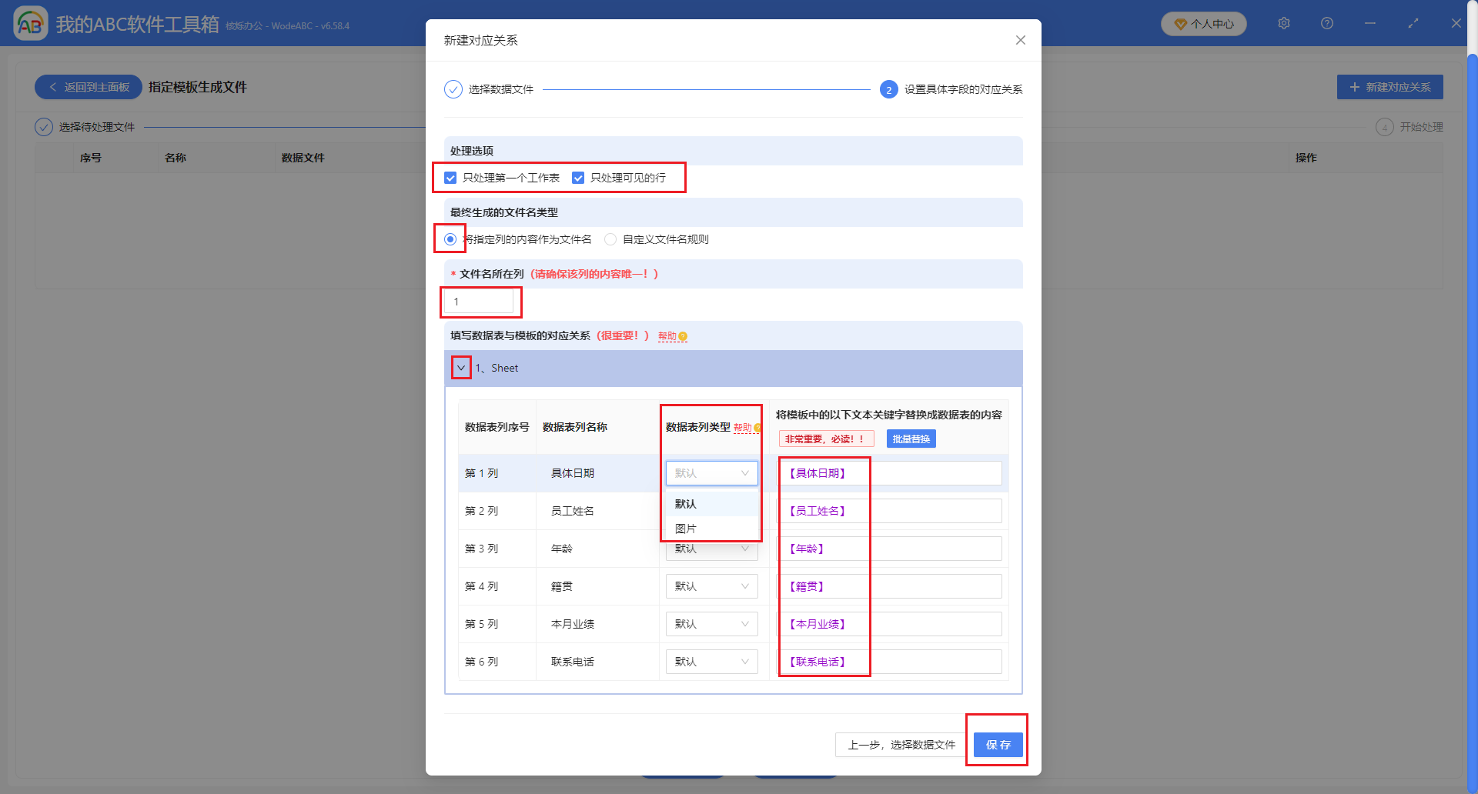Select the 自定义文件名规则 radio option

pyautogui.click(x=610, y=239)
